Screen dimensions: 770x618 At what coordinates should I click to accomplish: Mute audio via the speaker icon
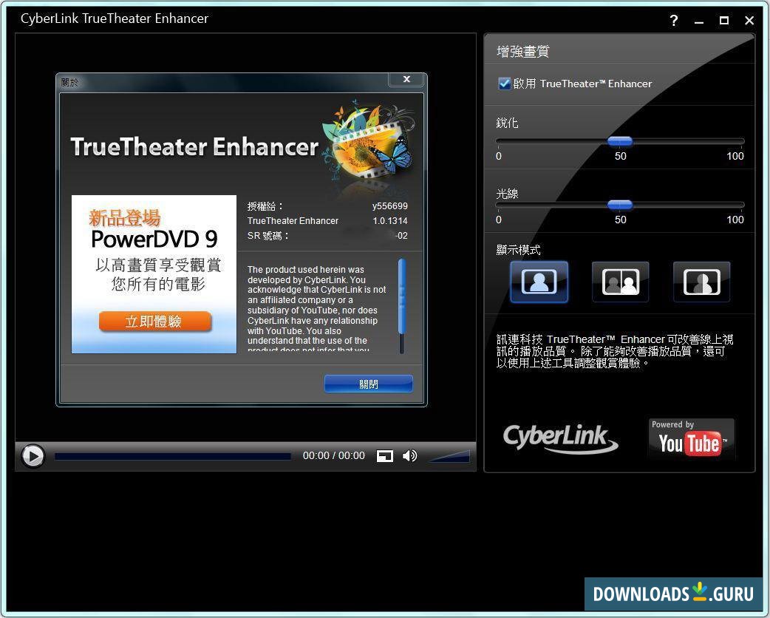[x=409, y=456]
